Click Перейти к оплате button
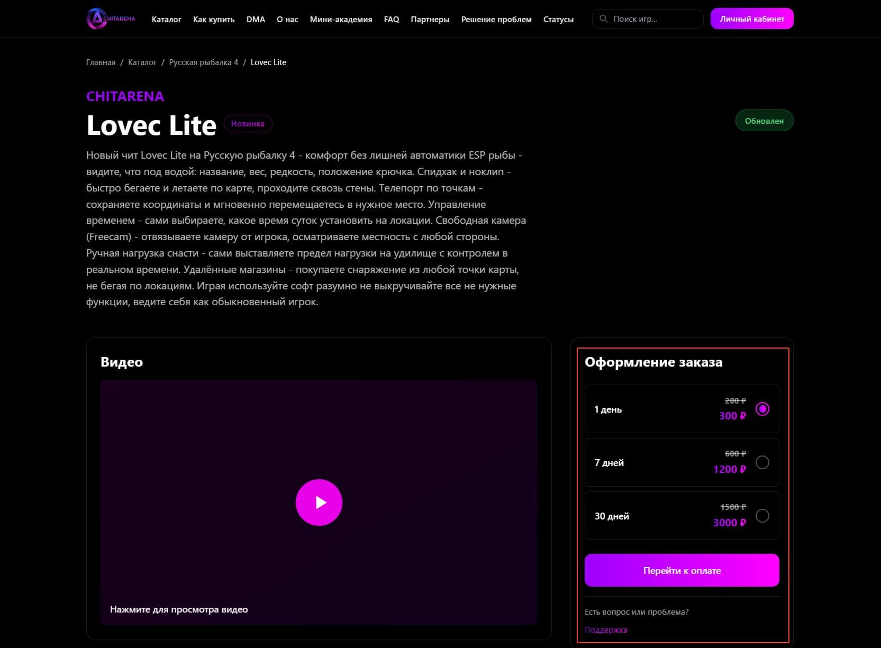Screen dimensions: 881x648 coord(682,570)
